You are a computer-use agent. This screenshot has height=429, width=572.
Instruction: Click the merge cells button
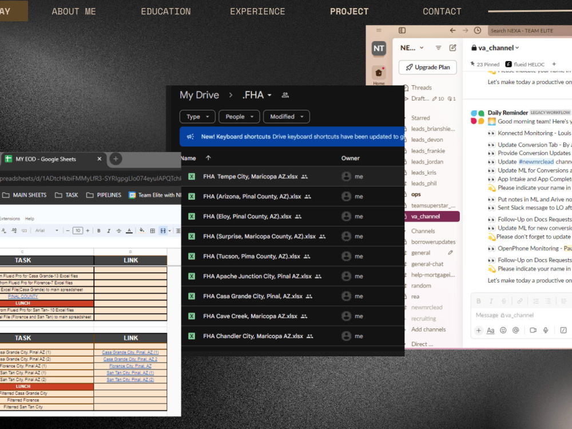[163, 231]
